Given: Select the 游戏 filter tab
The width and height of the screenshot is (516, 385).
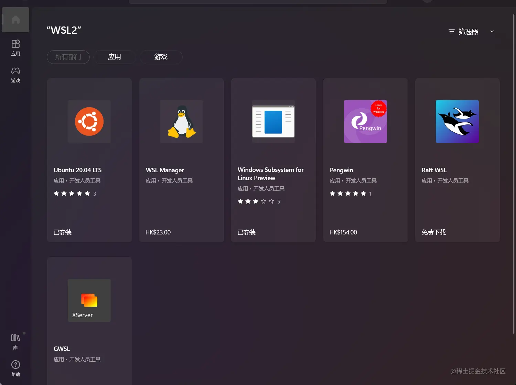Looking at the screenshot, I should [x=161, y=57].
